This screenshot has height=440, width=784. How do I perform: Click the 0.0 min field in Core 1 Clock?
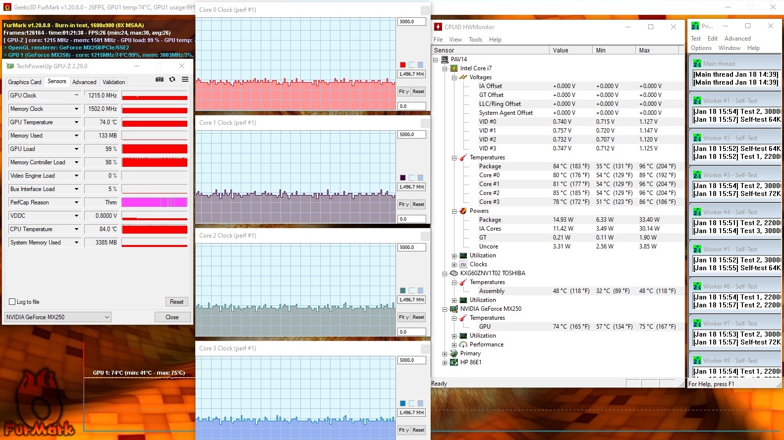412,219
